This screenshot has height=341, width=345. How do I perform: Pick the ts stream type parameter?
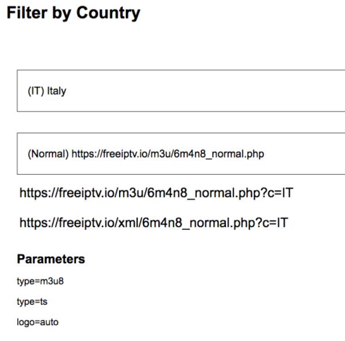pyautogui.click(x=32, y=301)
